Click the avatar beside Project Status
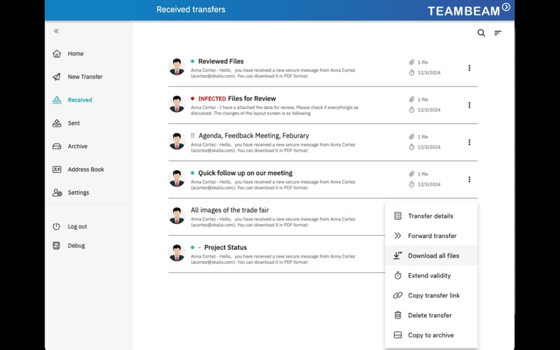This screenshot has width=560, height=350. click(177, 253)
